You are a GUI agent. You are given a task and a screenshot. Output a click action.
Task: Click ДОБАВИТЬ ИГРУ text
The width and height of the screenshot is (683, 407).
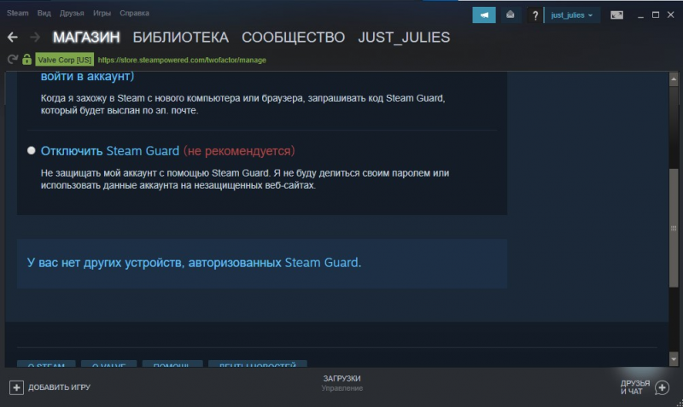point(59,387)
